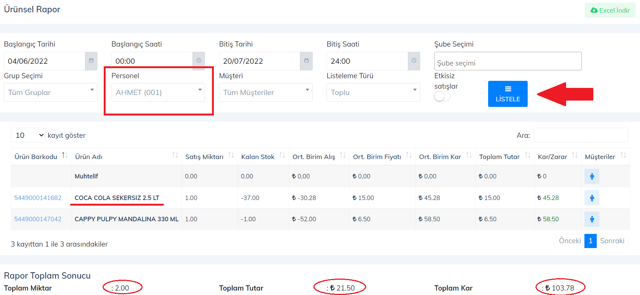Open clock icon for Bitiş Saati
This screenshot has width=640, height=295.
coord(414,61)
